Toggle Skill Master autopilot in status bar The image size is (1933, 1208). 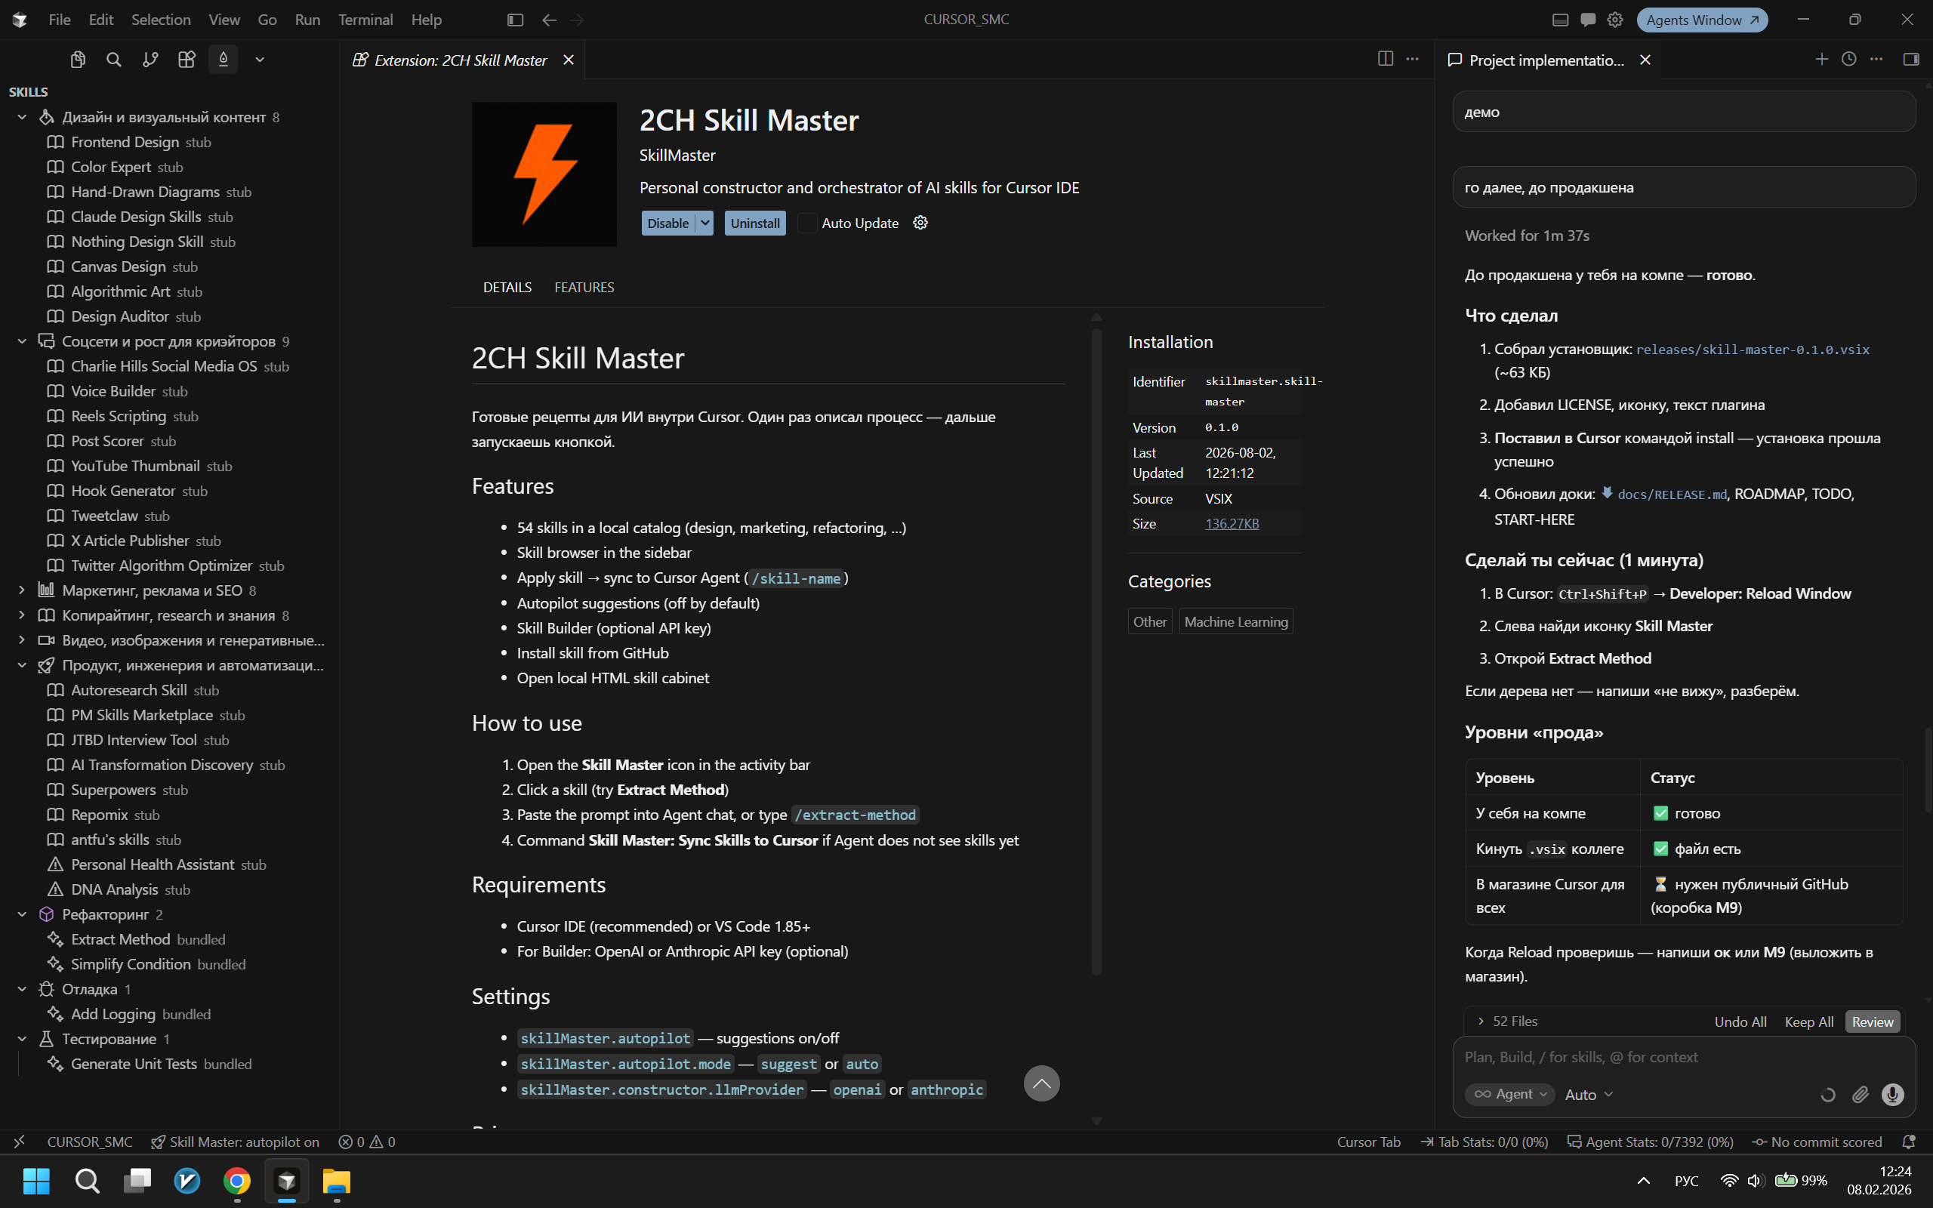(x=236, y=1142)
